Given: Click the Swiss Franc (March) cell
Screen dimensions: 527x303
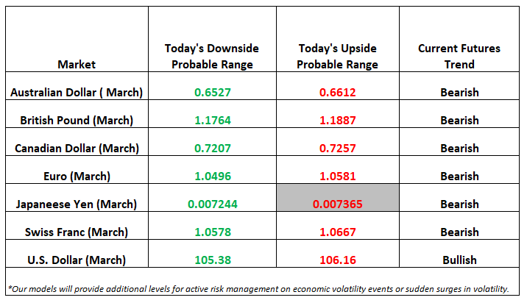Looking at the screenshot, I should (x=77, y=225).
